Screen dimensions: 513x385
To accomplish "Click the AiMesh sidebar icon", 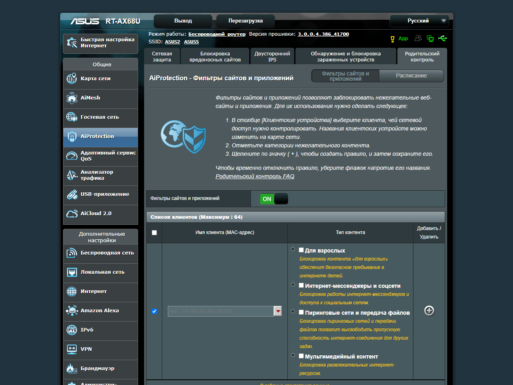I will pyautogui.click(x=72, y=98).
